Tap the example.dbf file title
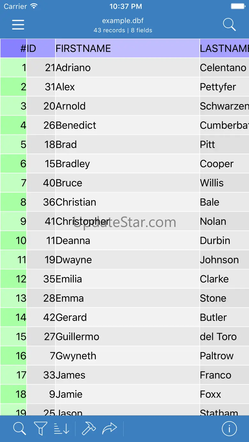 point(123,21)
